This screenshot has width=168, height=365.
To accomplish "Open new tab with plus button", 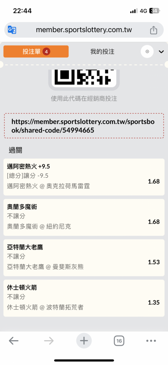I will pos(84,341).
